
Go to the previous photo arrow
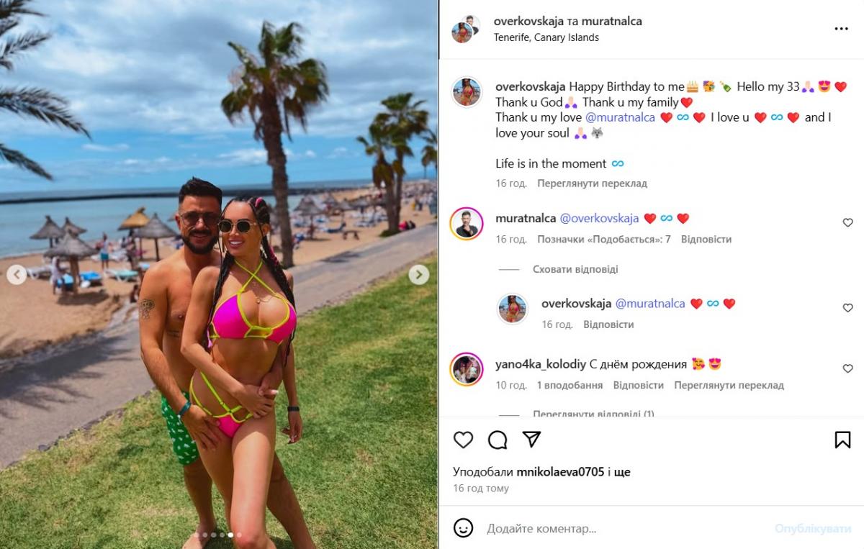click(17, 274)
